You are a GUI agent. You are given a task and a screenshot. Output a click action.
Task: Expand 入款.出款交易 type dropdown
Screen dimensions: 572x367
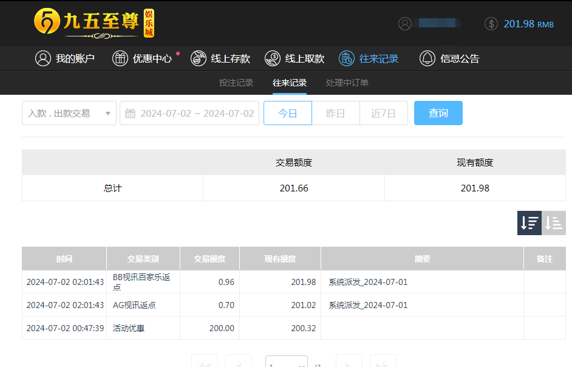point(69,113)
